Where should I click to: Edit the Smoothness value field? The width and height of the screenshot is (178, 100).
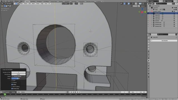(x=19, y=74)
